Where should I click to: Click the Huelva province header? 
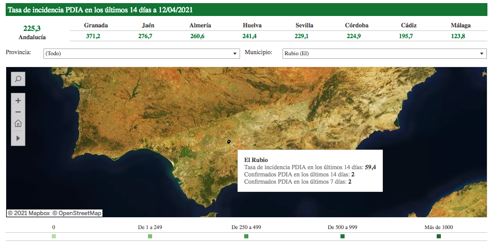tap(252, 25)
